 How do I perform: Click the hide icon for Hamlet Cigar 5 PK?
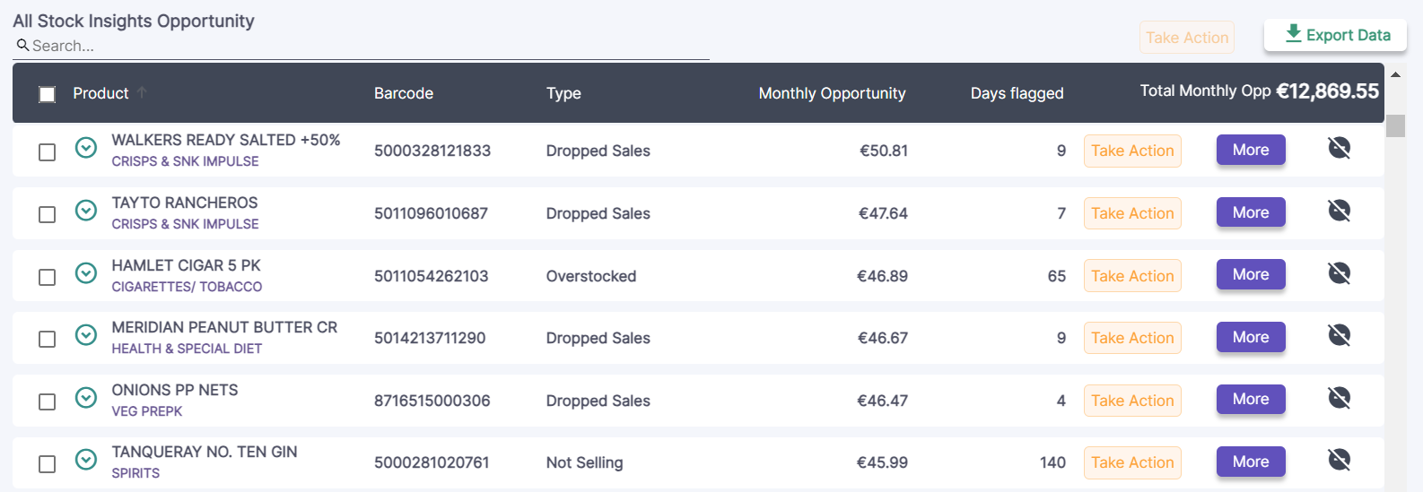click(1339, 273)
